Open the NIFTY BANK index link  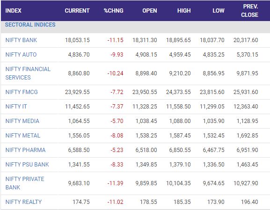21,40
